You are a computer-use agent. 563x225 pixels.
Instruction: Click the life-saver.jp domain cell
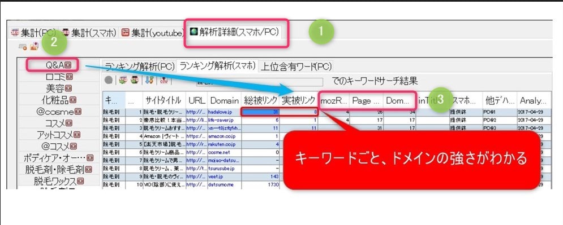point(225,120)
